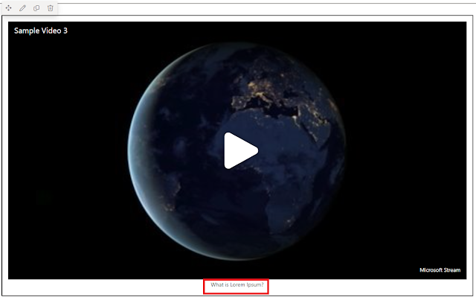Click the trash can delete button

[51, 8]
